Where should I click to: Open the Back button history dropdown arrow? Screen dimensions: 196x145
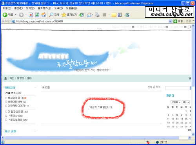16,15
